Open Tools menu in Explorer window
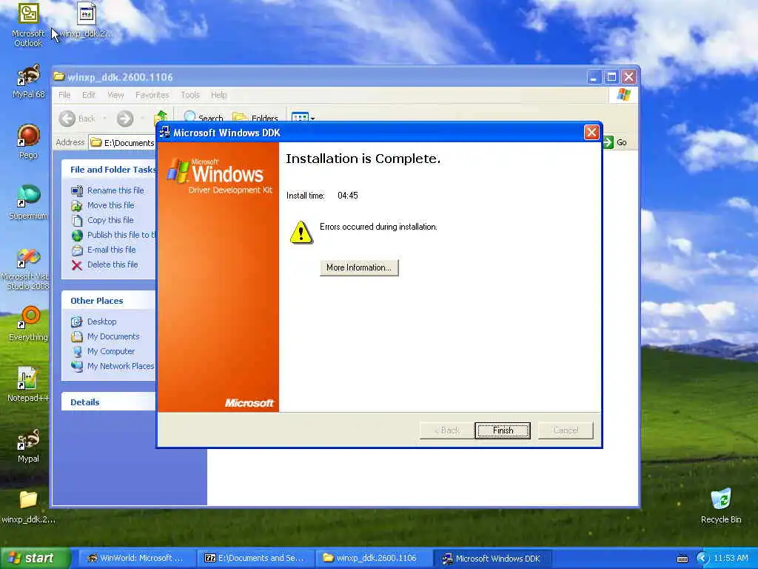758x569 pixels. pos(190,95)
